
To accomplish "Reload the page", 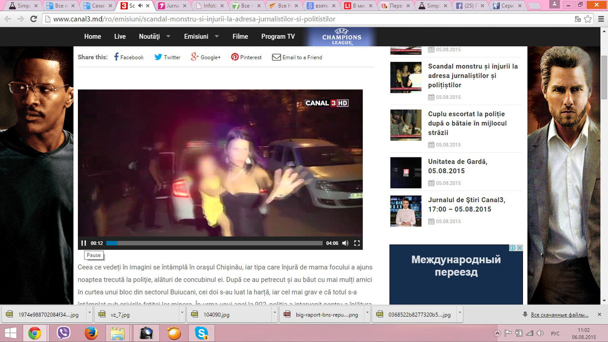I will click(33, 19).
